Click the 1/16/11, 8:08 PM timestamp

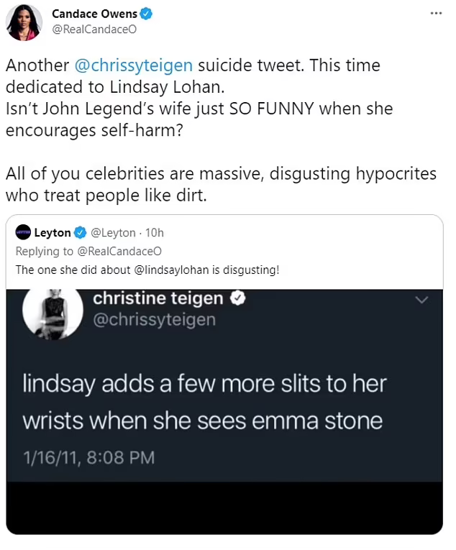coord(88,457)
